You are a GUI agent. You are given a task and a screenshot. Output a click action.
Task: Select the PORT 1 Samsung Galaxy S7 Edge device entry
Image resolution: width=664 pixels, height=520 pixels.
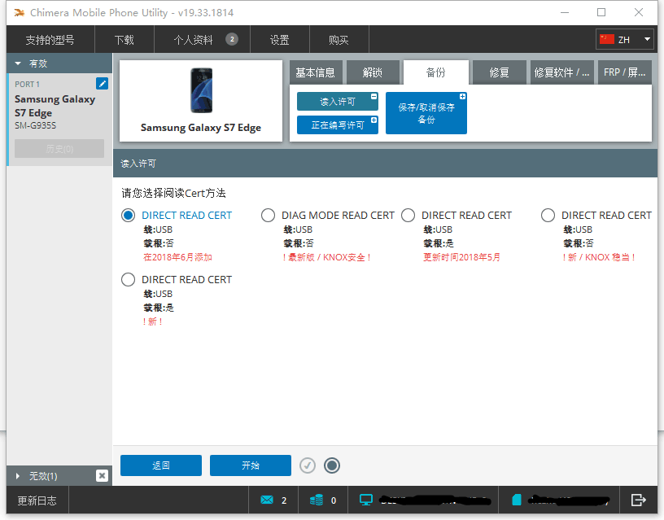59,120
